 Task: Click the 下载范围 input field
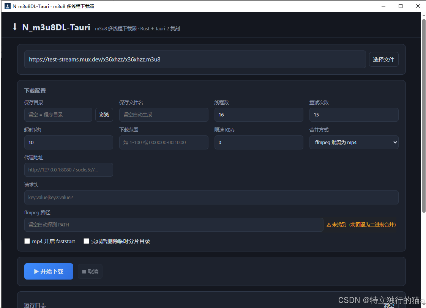(164, 143)
